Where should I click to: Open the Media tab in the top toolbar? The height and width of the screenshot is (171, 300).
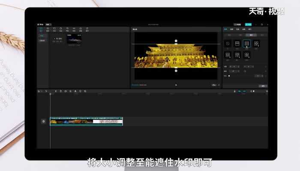41,29
